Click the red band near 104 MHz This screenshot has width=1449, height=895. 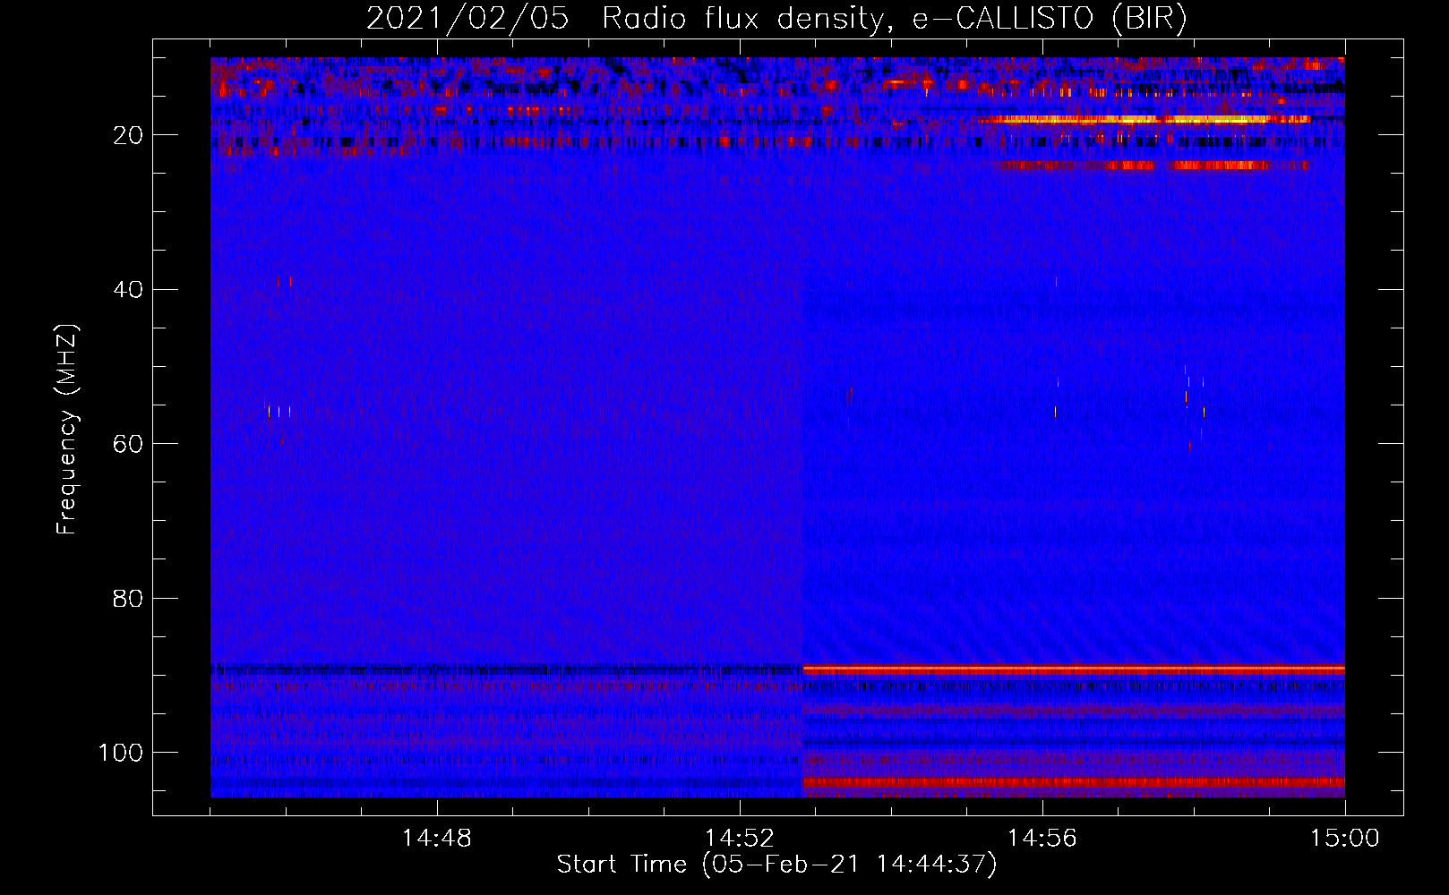pos(1074,782)
